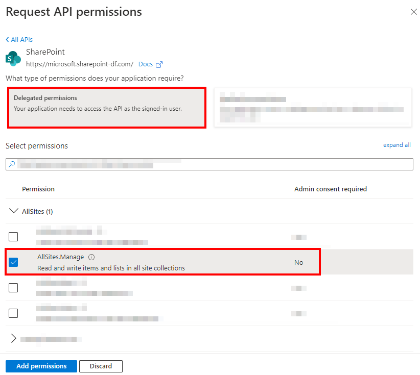The image size is (420, 375).
Task: Expand the collapsed blurred permission group
Action: click(x=14, y=338)
